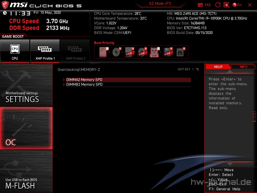Click the CPU Core Temperature 28°C reading
The image size is (257, 193).
(117, 14)
